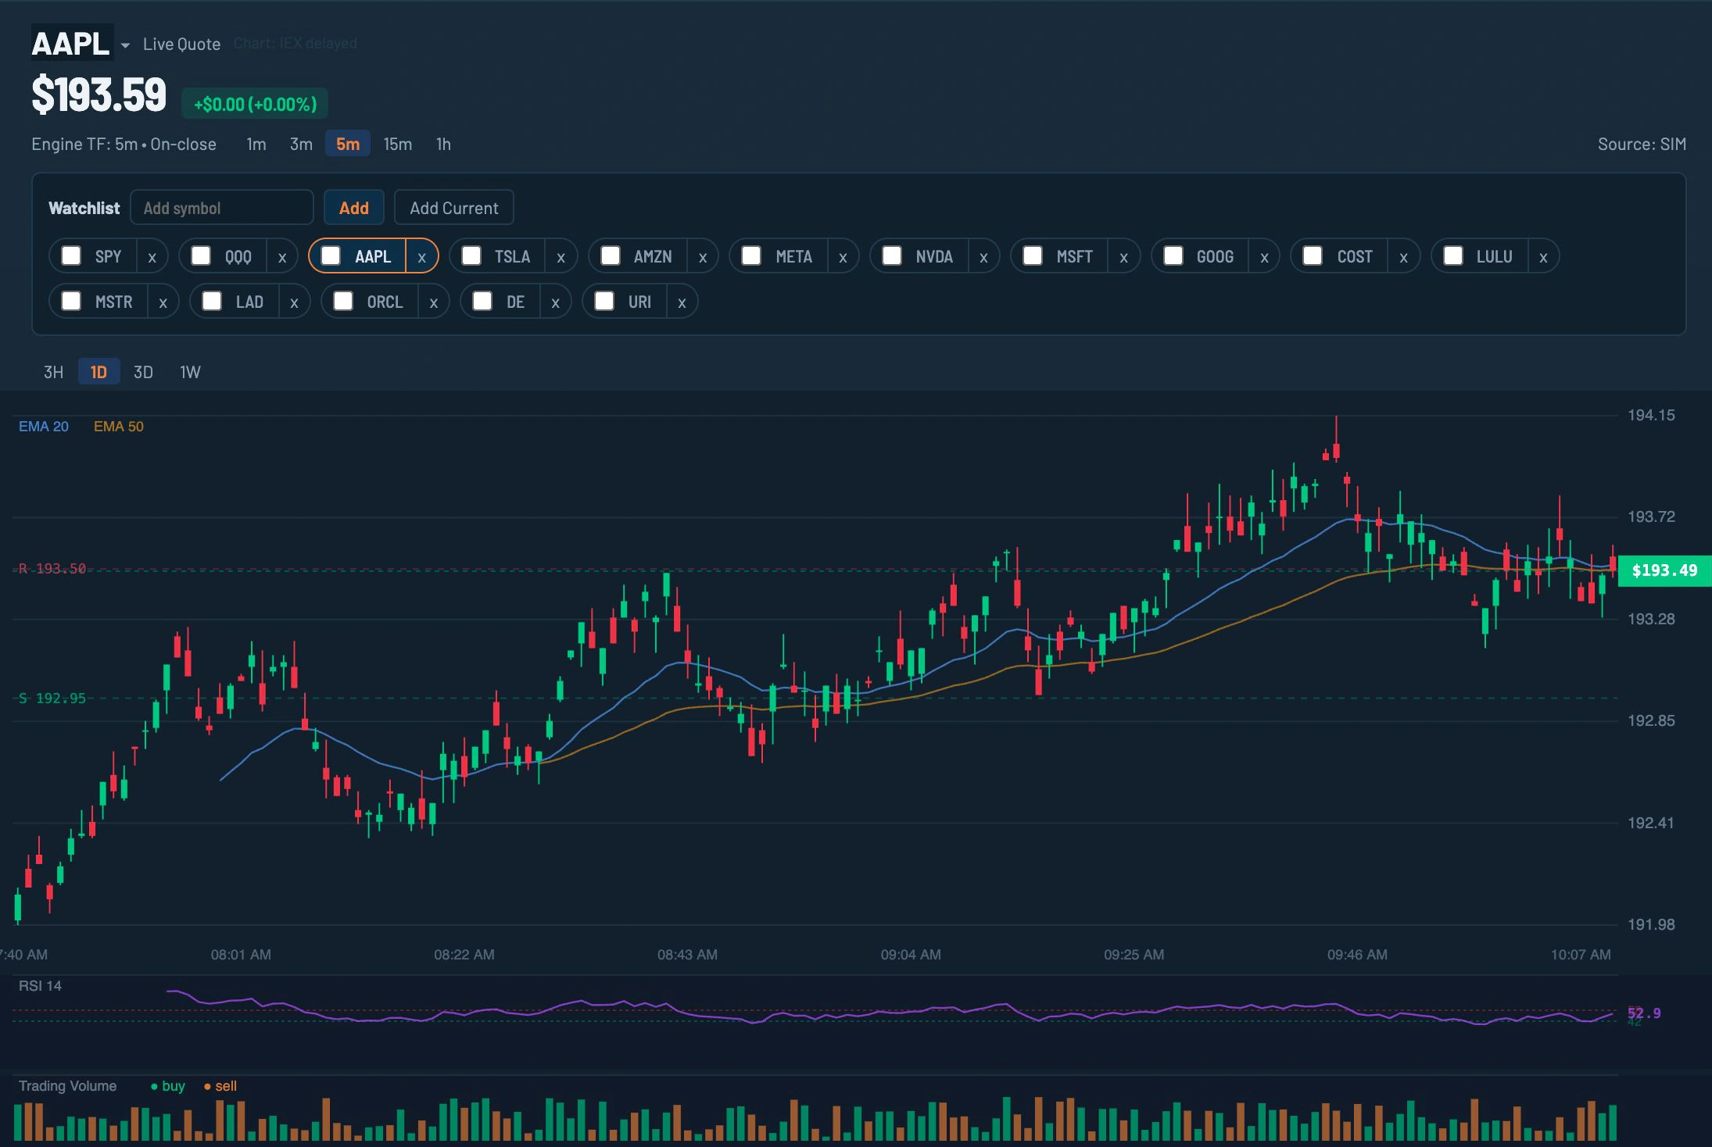Image resolution: width=1712 pixels, height=1147 pixels.
Task: Remove MSTR from the watchlist
Action: pos(163,302)
